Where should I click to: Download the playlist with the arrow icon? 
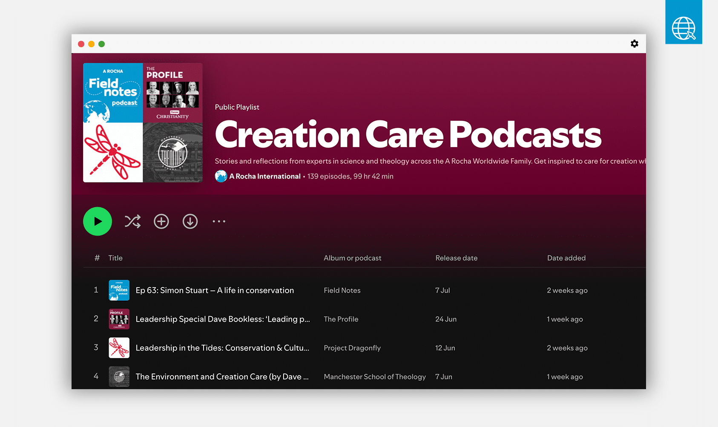(190, 221)
